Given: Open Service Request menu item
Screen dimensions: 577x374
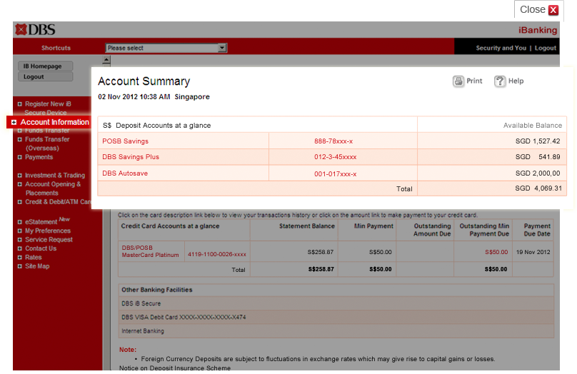Looking at the screenshot, I should (x=49, y=240).
